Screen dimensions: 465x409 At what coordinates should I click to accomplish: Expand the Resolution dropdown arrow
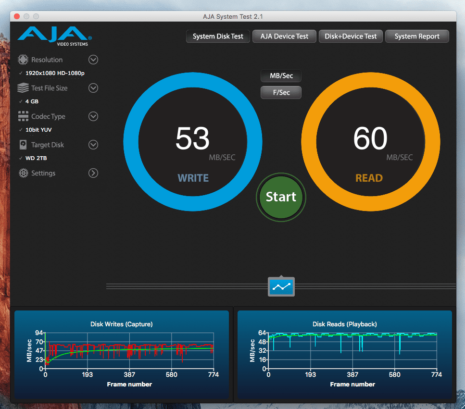click(x=93, y=60)
